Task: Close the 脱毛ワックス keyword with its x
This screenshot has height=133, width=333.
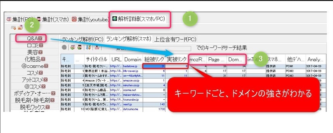Action: (x=48, y=107)
